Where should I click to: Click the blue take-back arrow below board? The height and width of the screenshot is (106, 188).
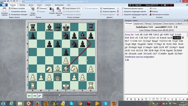(x=40, y=96)
